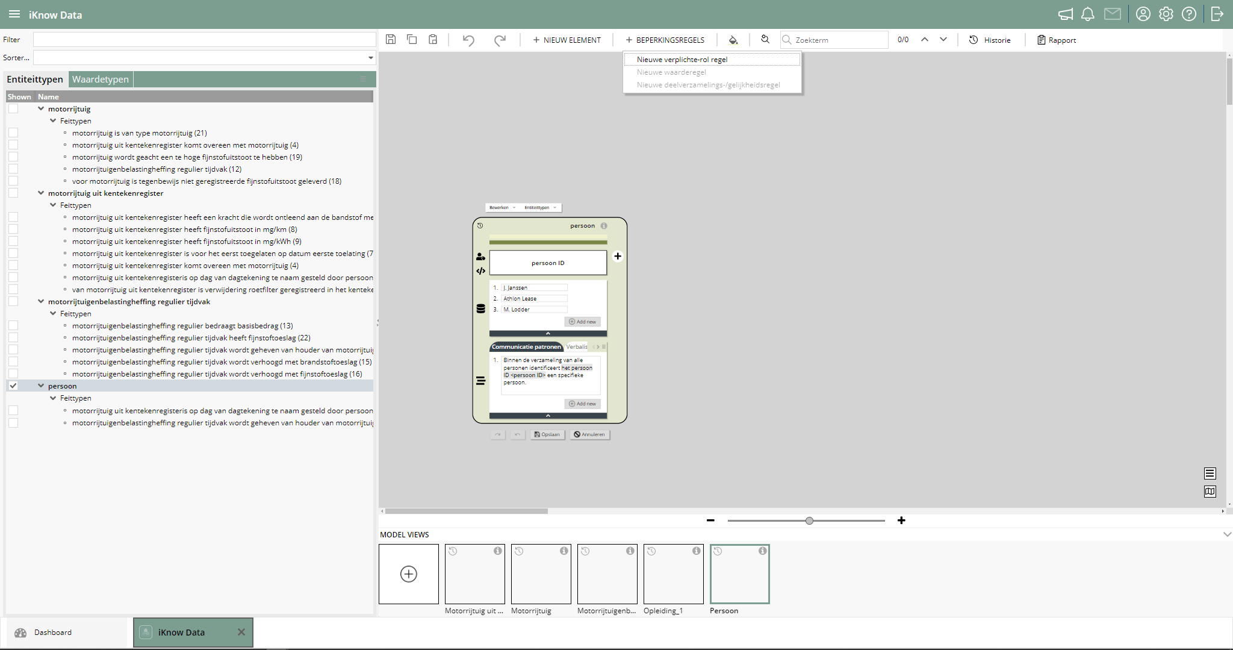The width and height of the screenshot is (1233, 650).
Task: Redo the action in the main toolbar
Action: [500, 40]
